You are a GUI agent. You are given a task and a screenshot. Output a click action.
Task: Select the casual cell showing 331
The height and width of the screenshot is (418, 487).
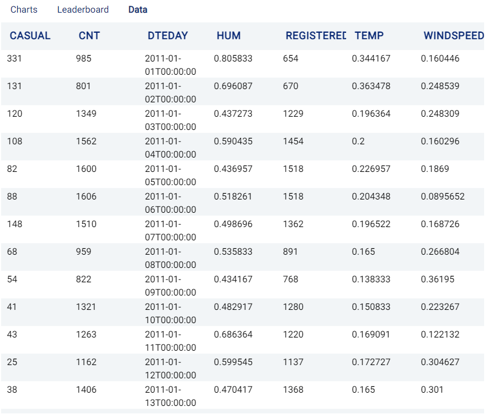coord(14,59)
